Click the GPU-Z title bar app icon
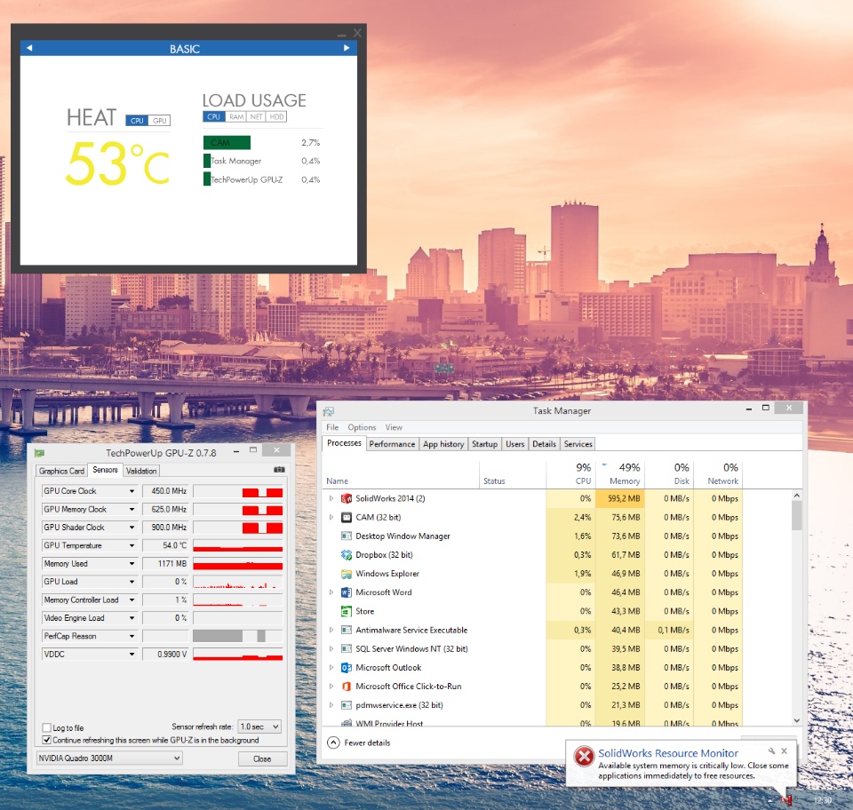This screenshot has height=810, width=853. 39,453
